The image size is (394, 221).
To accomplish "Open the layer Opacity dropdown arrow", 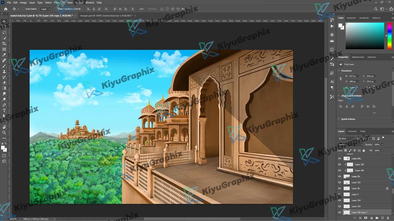I will (382, 145).
